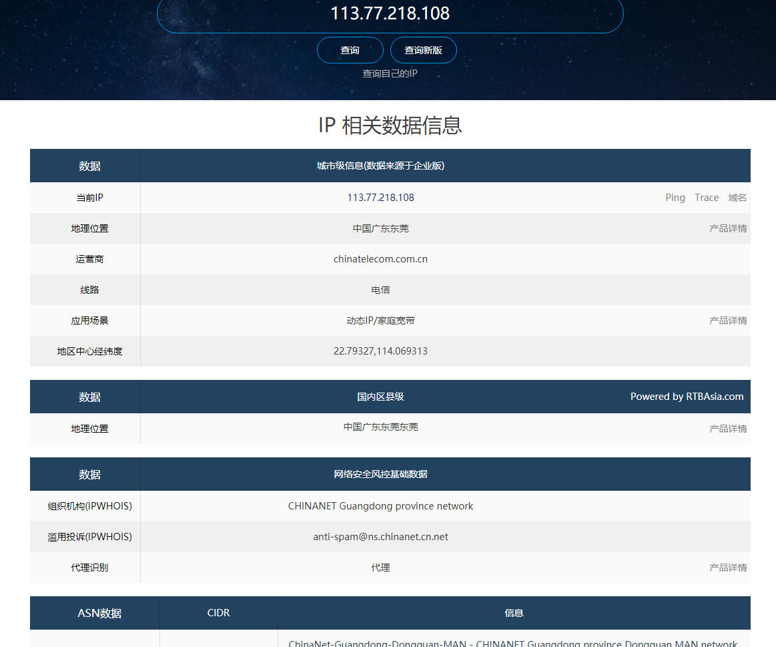Open 产品详情 in the 代理识别 row
The image size is (776, 647).
tap(727, 568)
